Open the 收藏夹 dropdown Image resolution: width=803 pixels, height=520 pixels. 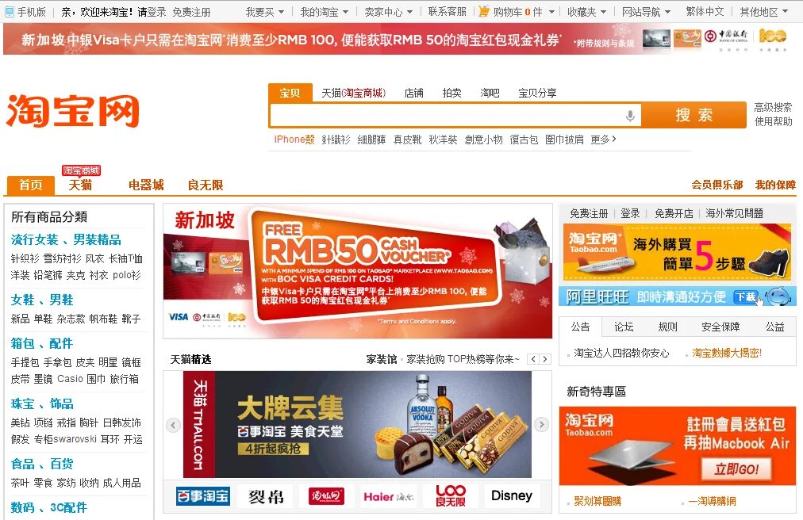coord(586,11)
